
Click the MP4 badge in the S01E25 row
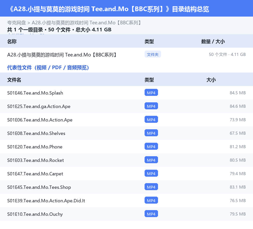click(151, 106)
